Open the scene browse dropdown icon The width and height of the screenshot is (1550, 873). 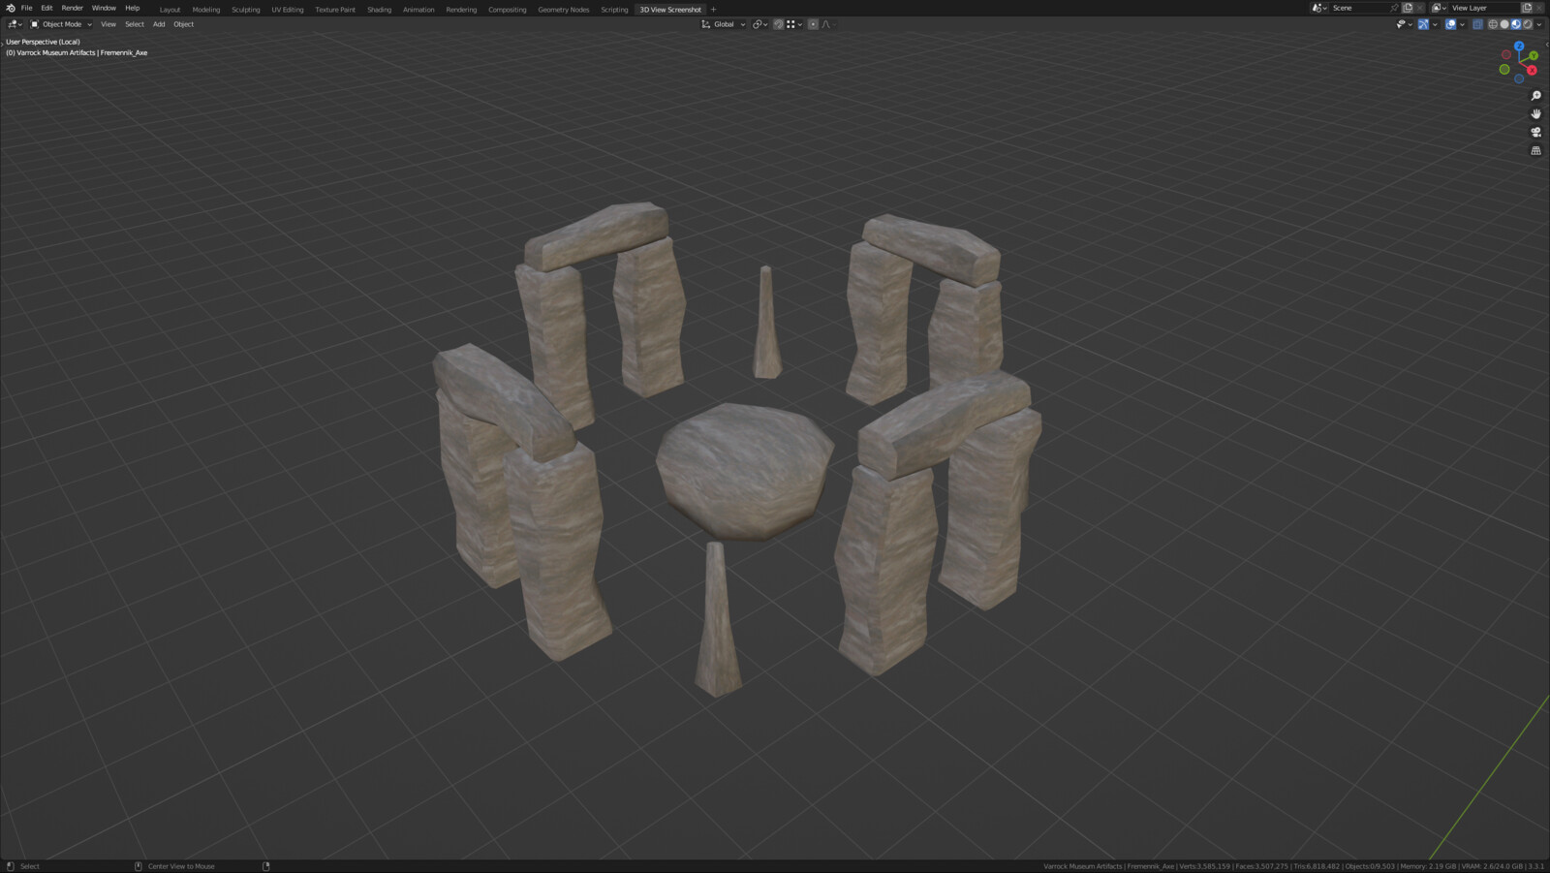point(1319,8)
